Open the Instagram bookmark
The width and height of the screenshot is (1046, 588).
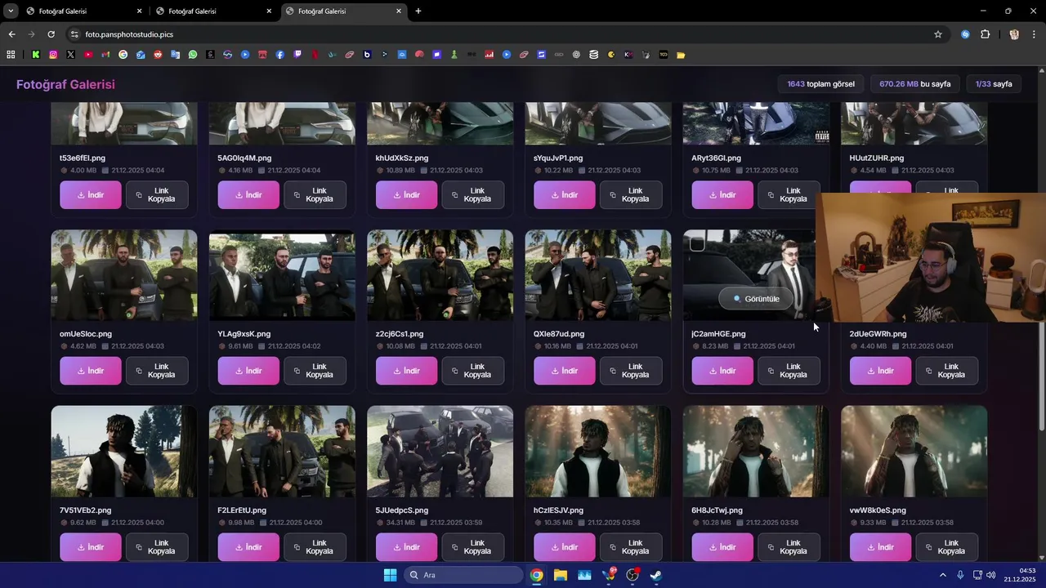tap(53, 55)
